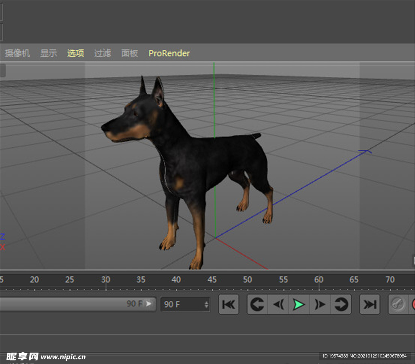Select the Doberman dog model in viewport
This screenshot has width=415, height=364.
point(195,162)
